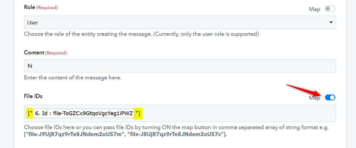Click the caret arrow in the Role field
Viewport: 356px width, 148px height.
pyautogui.click(x=331, y=22)
